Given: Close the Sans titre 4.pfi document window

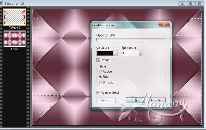Looking at the screenshot, I should click(x=199, y=4).
